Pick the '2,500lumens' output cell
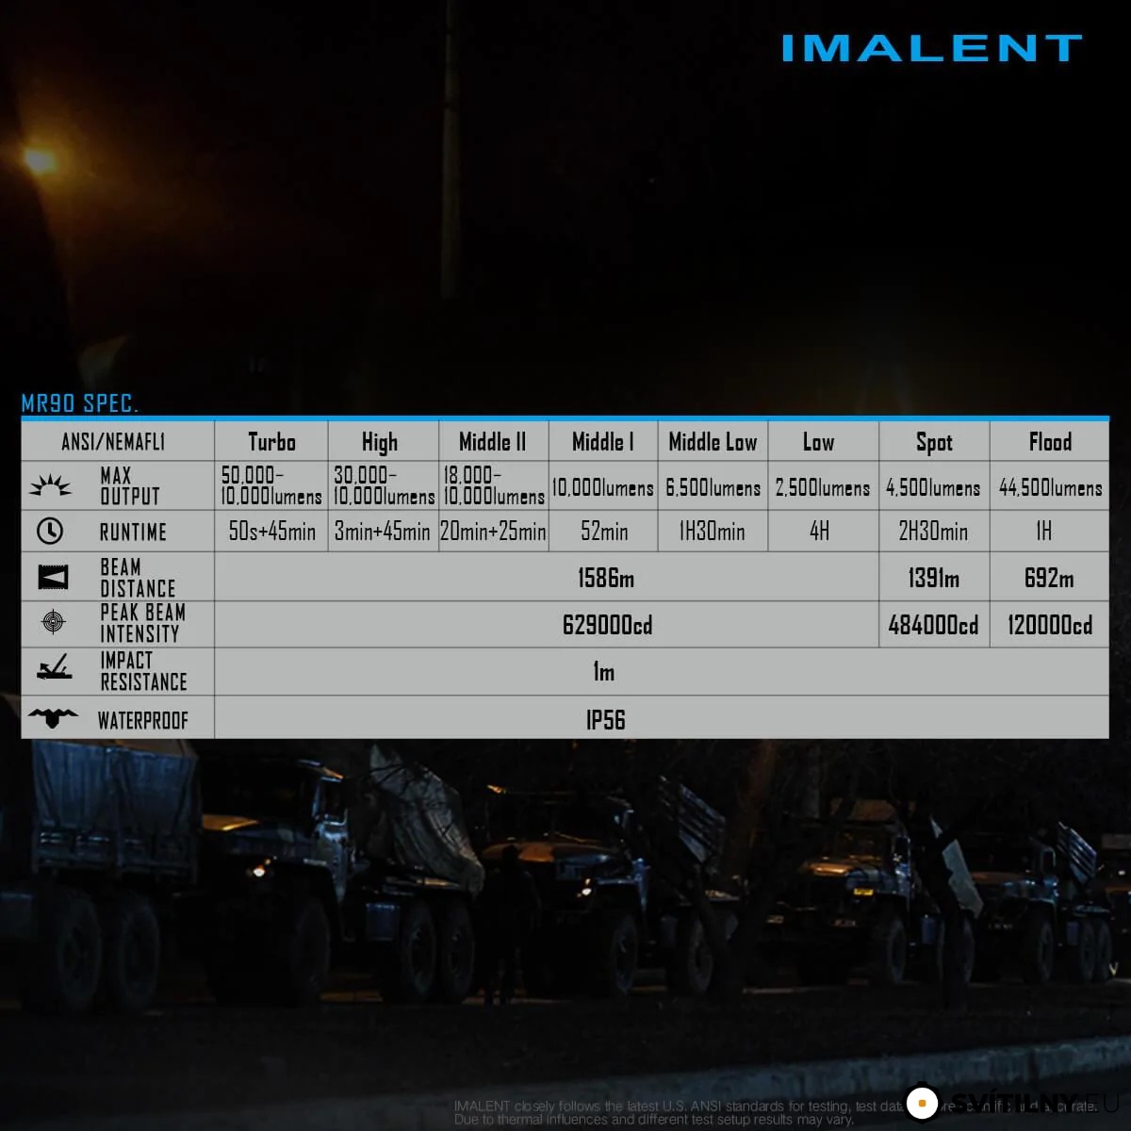Screen dimensions: 1131x1131 tap(823, 487)
